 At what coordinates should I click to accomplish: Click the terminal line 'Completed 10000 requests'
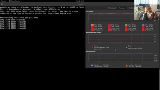tap(13, 22)
